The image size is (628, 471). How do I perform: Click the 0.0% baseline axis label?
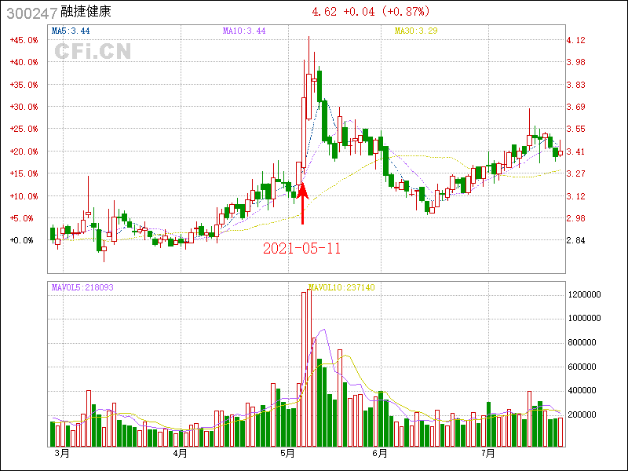coord(24,241)
